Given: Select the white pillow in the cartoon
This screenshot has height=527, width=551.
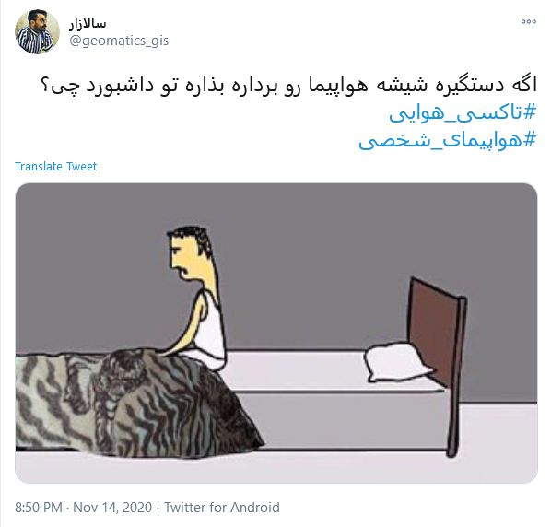Looking at the screenshot, I should pos(399,363).
